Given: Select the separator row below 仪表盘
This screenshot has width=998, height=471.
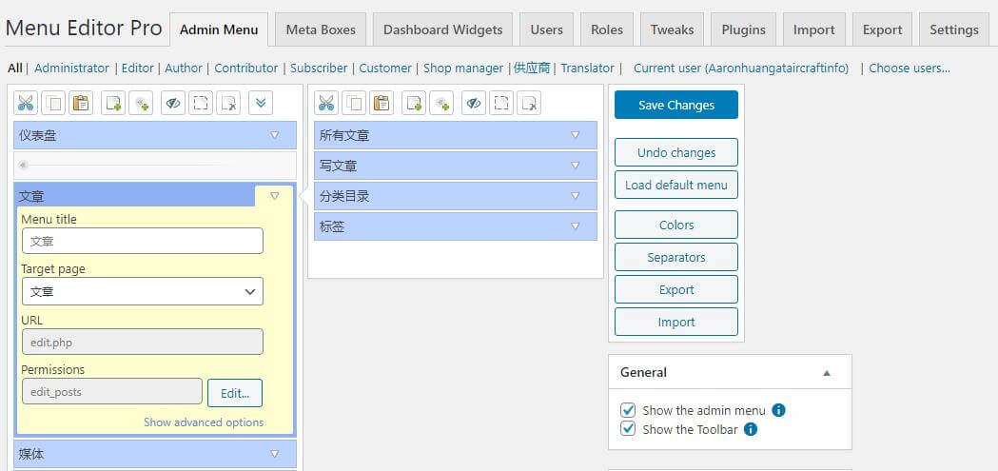Looking at the screenshot, I should [155, 166].
